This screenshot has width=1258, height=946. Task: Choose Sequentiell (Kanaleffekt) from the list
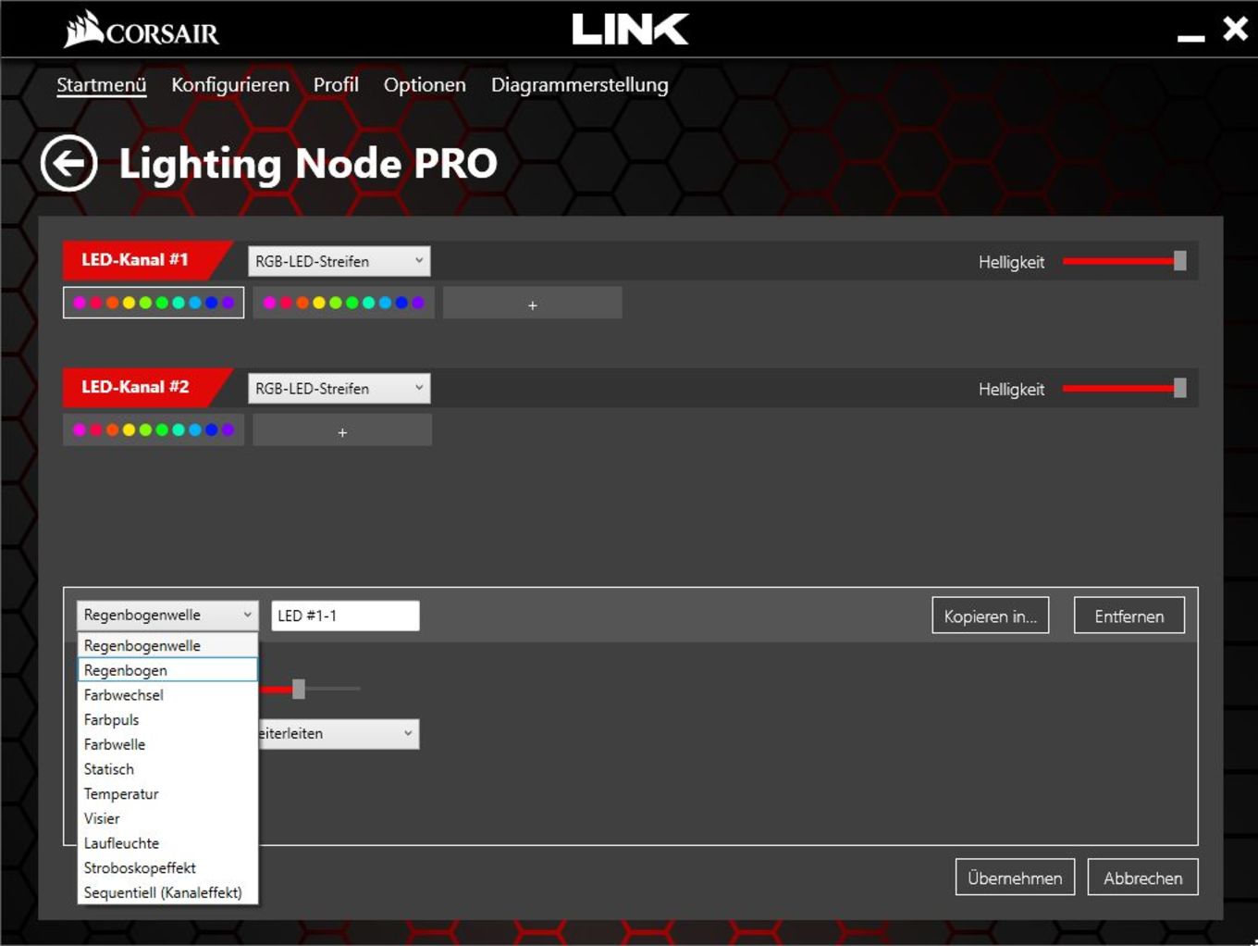coord(167,892)
